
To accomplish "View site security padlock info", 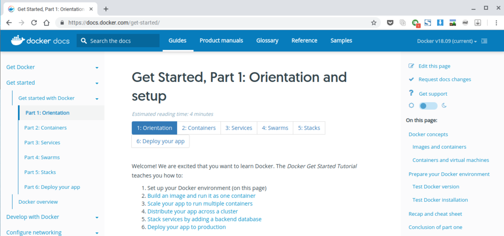I will [x=62, y=23].
